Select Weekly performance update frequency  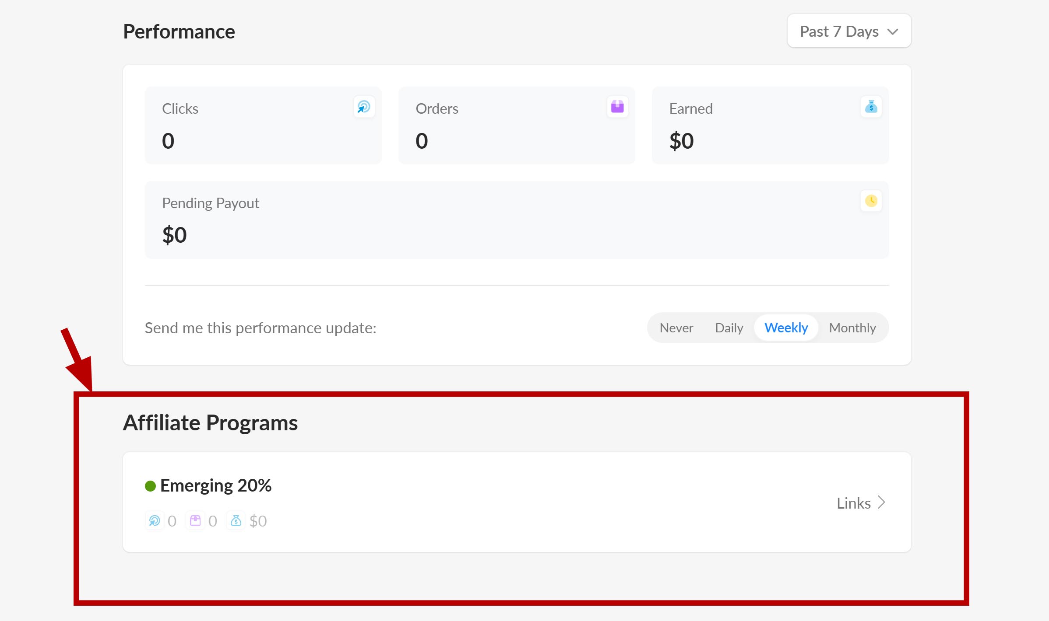[x=786, y=328]
